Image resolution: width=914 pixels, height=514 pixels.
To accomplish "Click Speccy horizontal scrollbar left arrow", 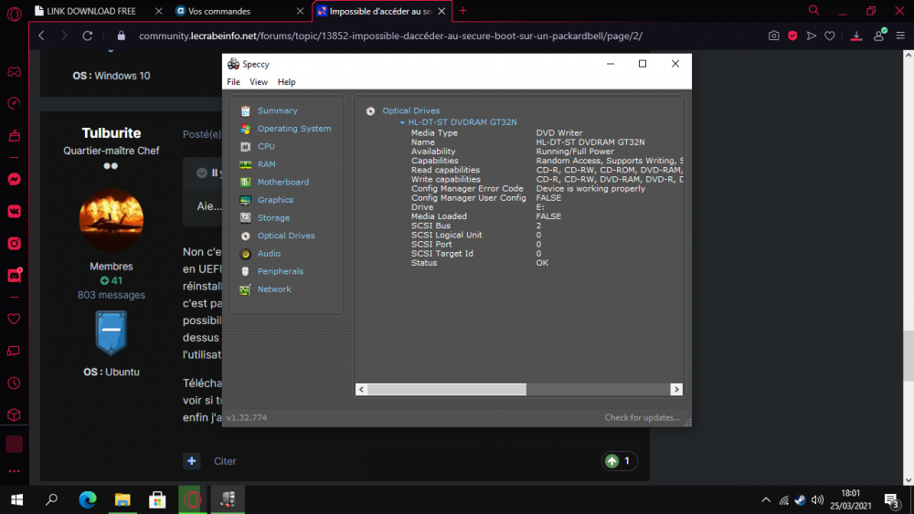I will (x=361, y=390).
